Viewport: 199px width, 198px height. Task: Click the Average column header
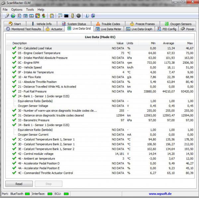(168, 43)
